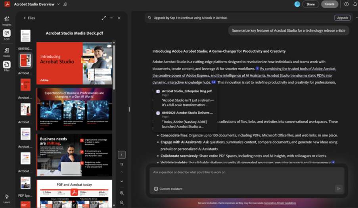
Task: Click the page number 1 input box
Action: click(122, 155)
